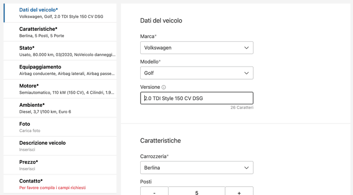
Task: Select the Stato sidebar item
Action: pos(60,51)
